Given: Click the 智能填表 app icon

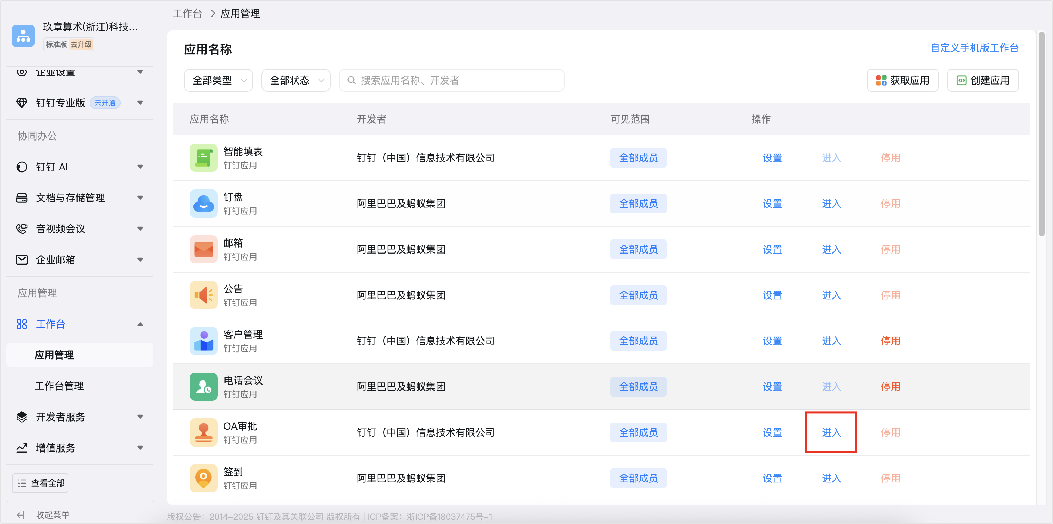Looking at the screenshot, I should pyautogui.click(x=203, y=158).
